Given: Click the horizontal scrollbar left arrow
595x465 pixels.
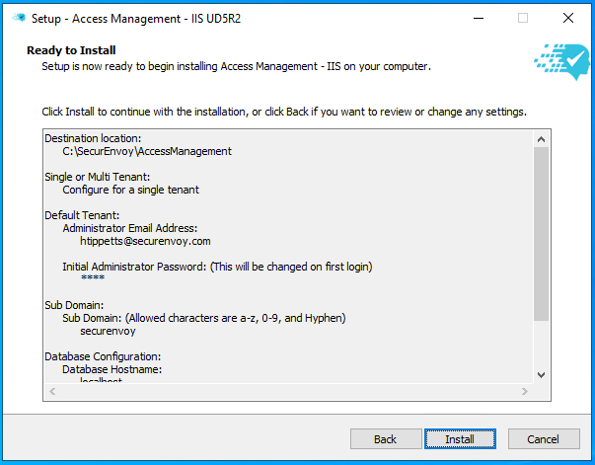Looking at the screenshot, I should 50,392.
